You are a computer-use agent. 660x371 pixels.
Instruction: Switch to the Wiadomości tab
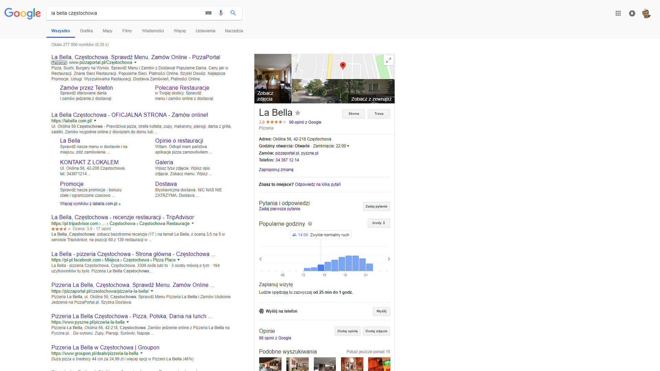click(153, 31)
